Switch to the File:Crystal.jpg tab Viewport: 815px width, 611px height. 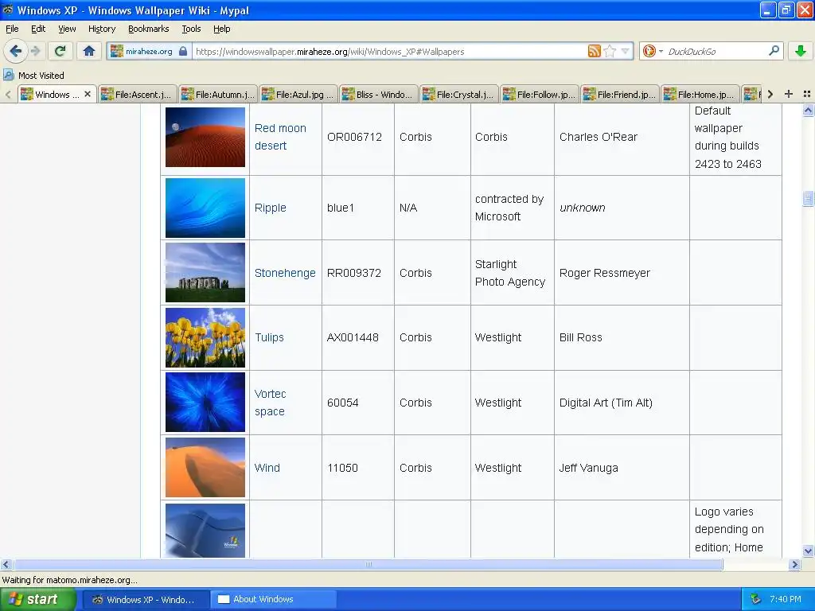point(459,95)
